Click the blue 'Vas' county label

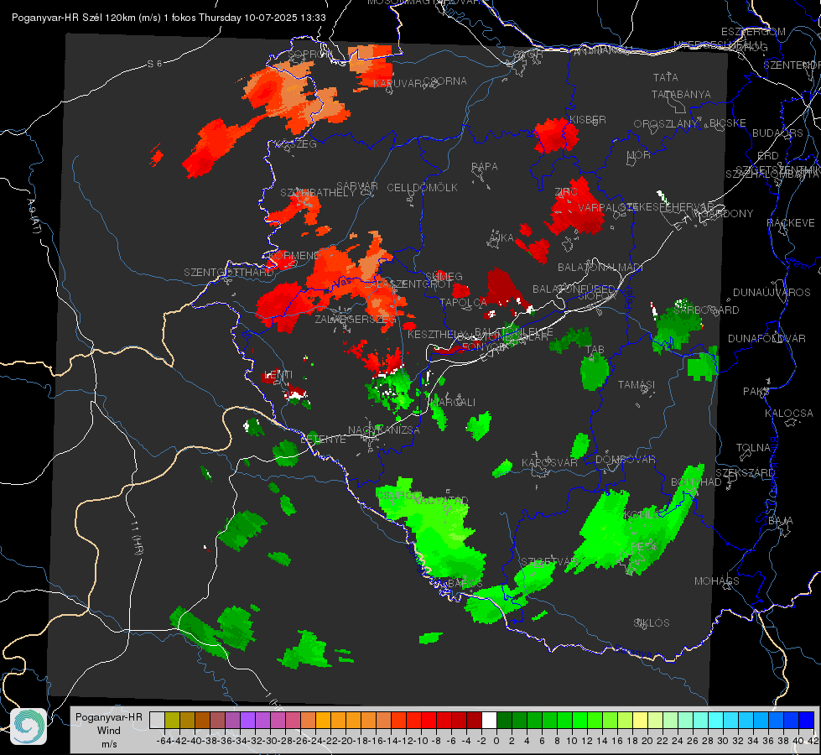pyautogui.click(x=342, y=283)
